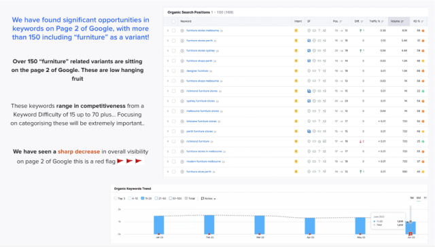The width and height of the screenshot is (435, 247).
Task: Click the Volume column sort icon
Action: click(402, 21)
